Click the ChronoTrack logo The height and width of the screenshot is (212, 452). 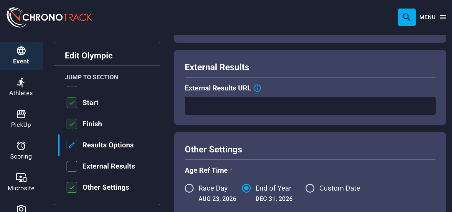50,17
